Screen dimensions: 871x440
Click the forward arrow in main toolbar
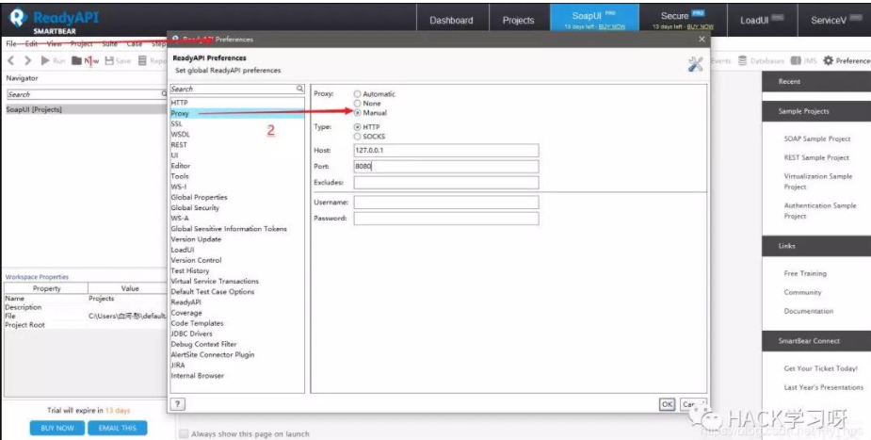click(x=27, y=60)
